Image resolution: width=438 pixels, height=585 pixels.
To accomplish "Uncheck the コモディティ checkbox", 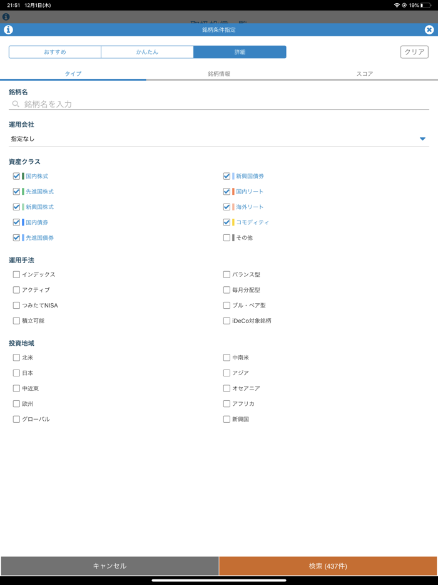I will click(227, 222).
